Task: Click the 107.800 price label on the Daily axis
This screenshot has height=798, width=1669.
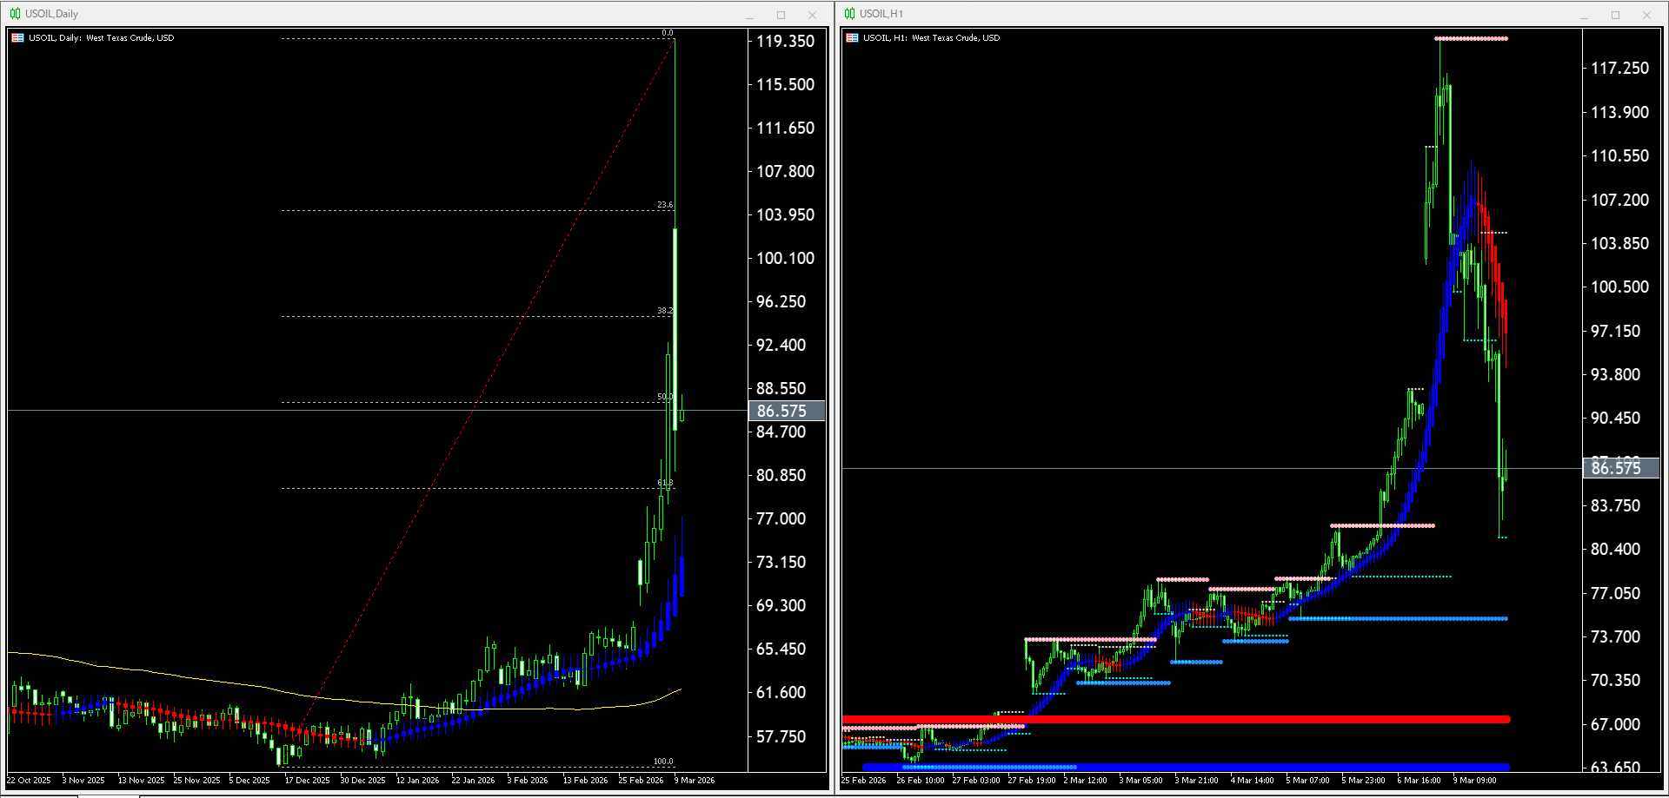Action: coord(785,171)
